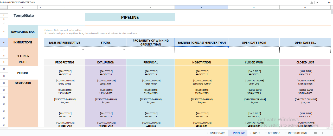Click the Probability of Winning filter input cell
The width and height of the screenshot is (333, 136).
point(150,50)
